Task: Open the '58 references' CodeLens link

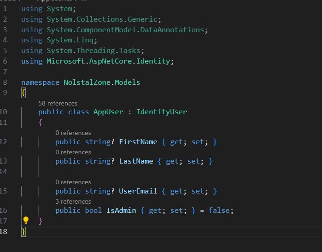Action: coord(58,103)
